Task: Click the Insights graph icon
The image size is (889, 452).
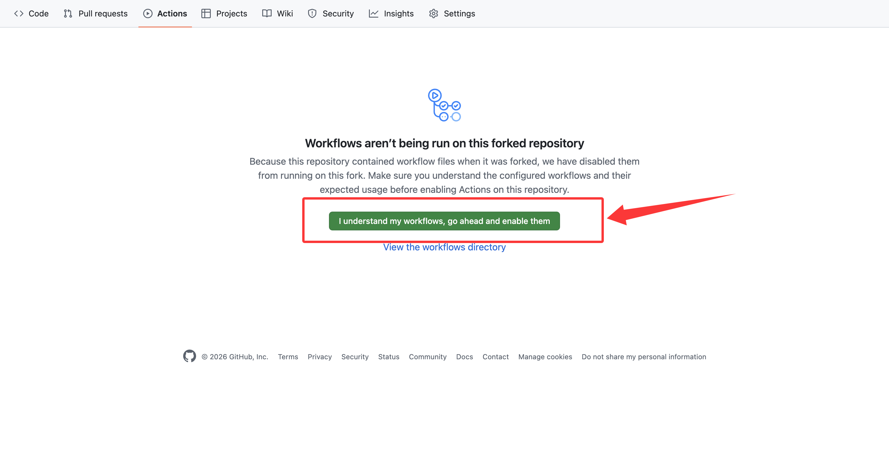Action: (x=373, y=14)
